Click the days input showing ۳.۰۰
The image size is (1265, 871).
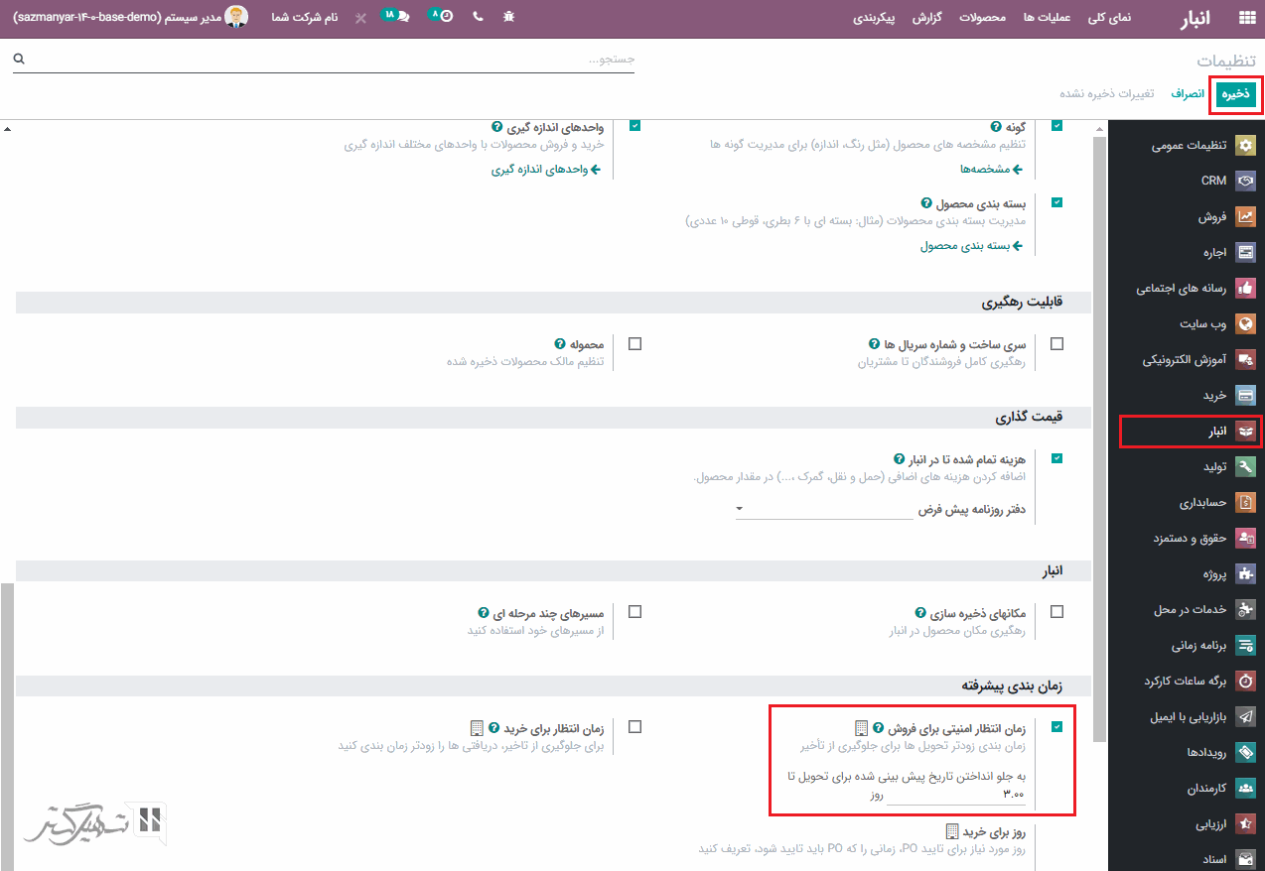point(956,796)
